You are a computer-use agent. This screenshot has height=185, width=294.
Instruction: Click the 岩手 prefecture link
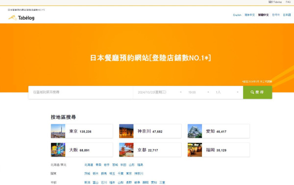[x=106, y=165]
